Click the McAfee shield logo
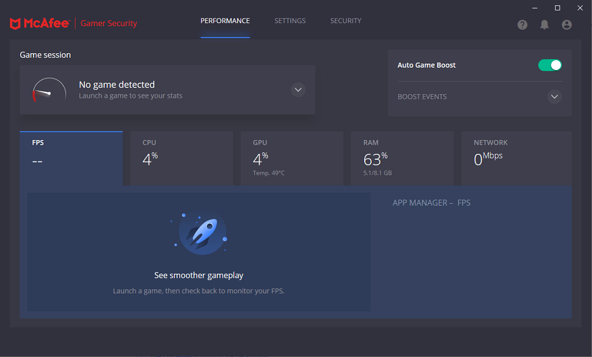Image resolution: width=592 pixels, height=357 pixels. pos(14,23)
